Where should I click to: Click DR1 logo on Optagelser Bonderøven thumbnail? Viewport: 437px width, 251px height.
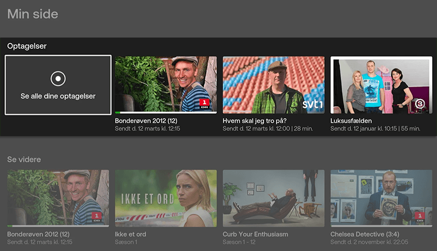click(204, 104)
